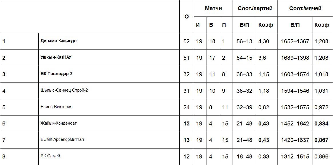Select the Жайык-Конденсат team name
This screenshot has height=165, width=333.
[x=59, y=123]
